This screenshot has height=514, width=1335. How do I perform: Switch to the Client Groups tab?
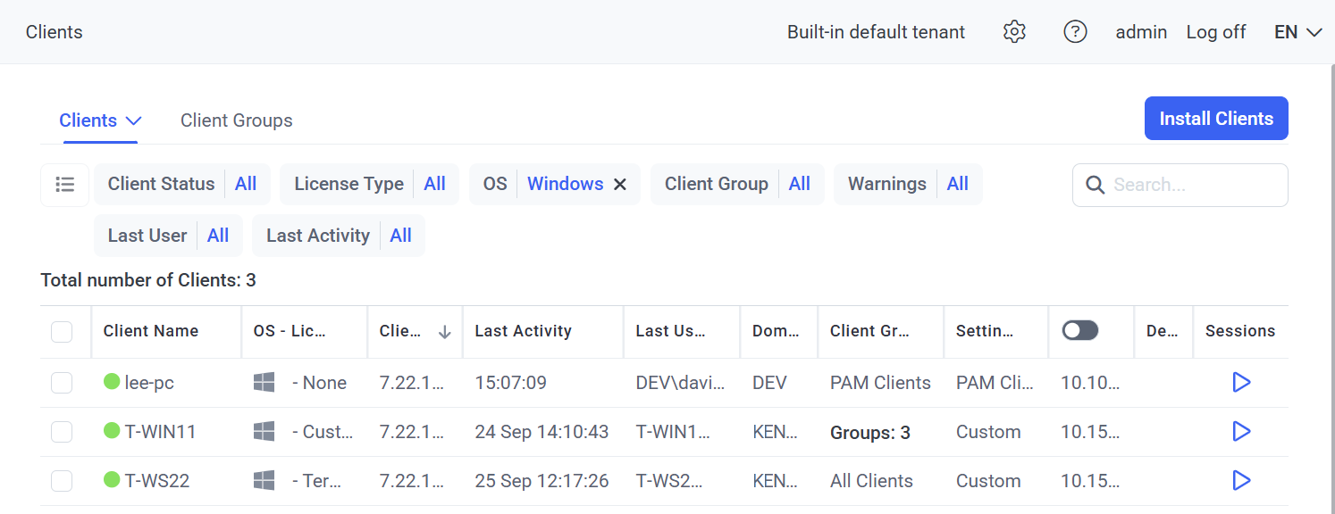point(236,120)
